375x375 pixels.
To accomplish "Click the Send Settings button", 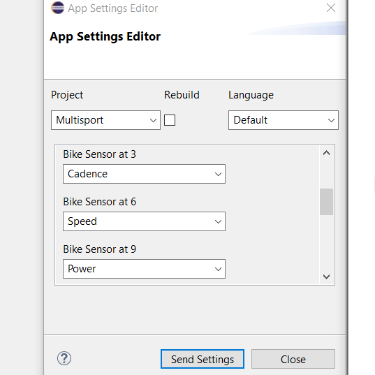I will [x=203, y=359].
